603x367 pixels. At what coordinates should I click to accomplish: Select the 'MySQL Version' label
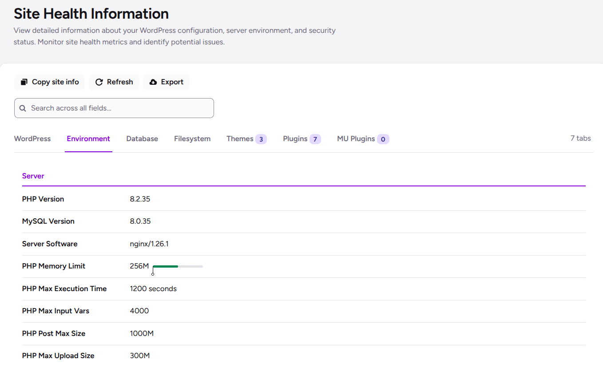48,221
